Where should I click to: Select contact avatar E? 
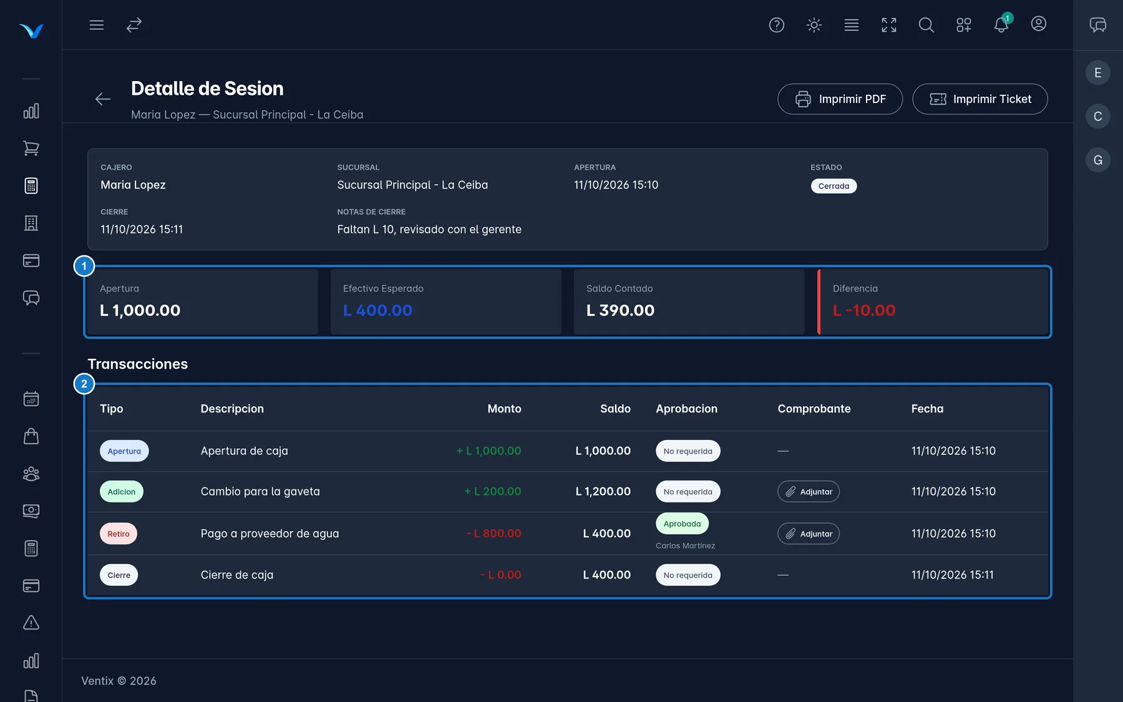click(x=1098, y=73)
